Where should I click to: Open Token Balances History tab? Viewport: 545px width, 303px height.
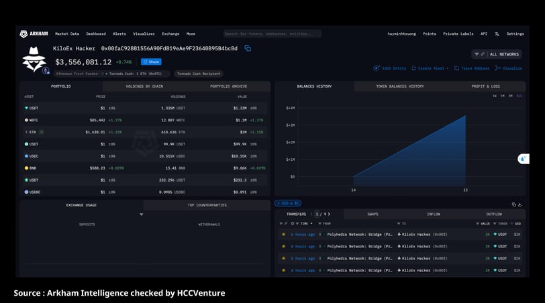[x=400, y=86]
